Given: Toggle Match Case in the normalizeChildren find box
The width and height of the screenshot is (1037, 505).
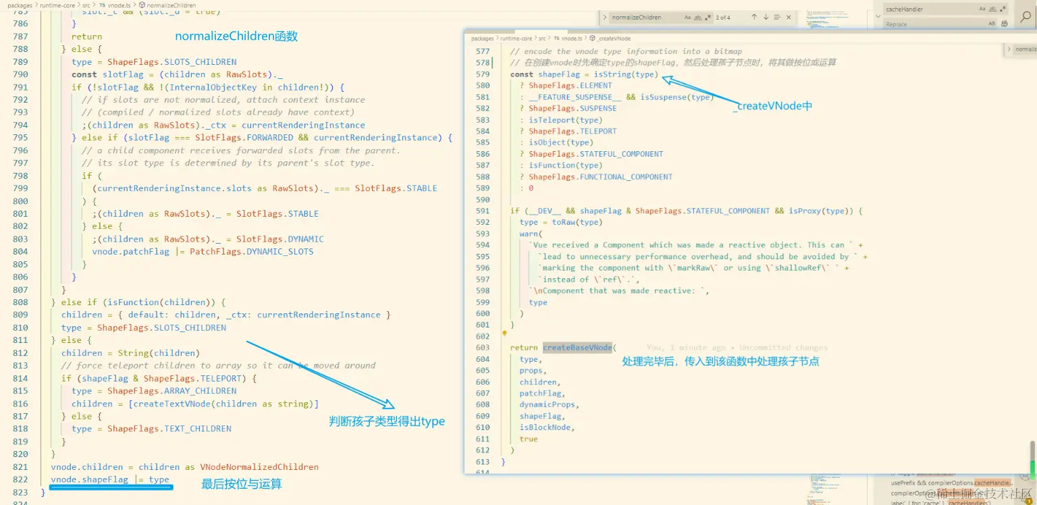Looking at the screenshot, I should pyautogui.click(x=688, y=17).
